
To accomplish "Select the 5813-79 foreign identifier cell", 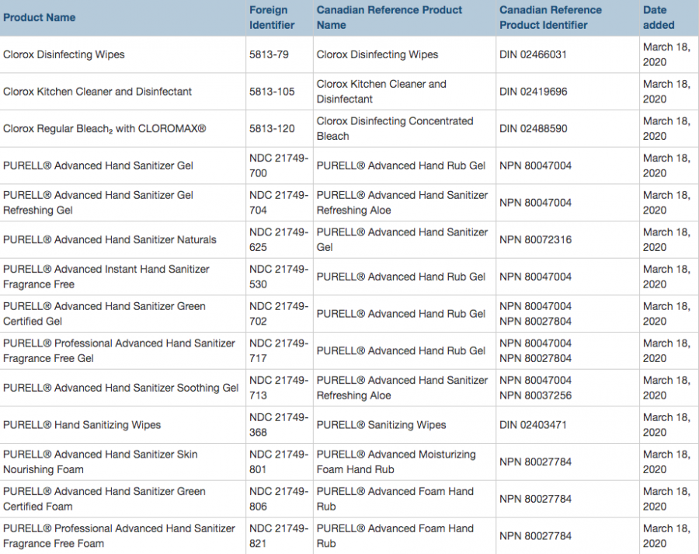I will [269, 54].
